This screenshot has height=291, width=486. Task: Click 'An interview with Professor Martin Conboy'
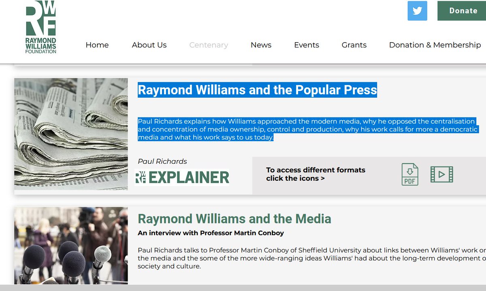pyautogui.click(x=211, y=233)
